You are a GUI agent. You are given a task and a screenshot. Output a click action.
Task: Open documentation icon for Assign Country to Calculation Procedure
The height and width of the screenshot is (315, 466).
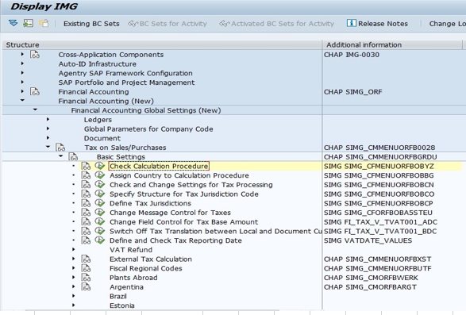(87, 175)
